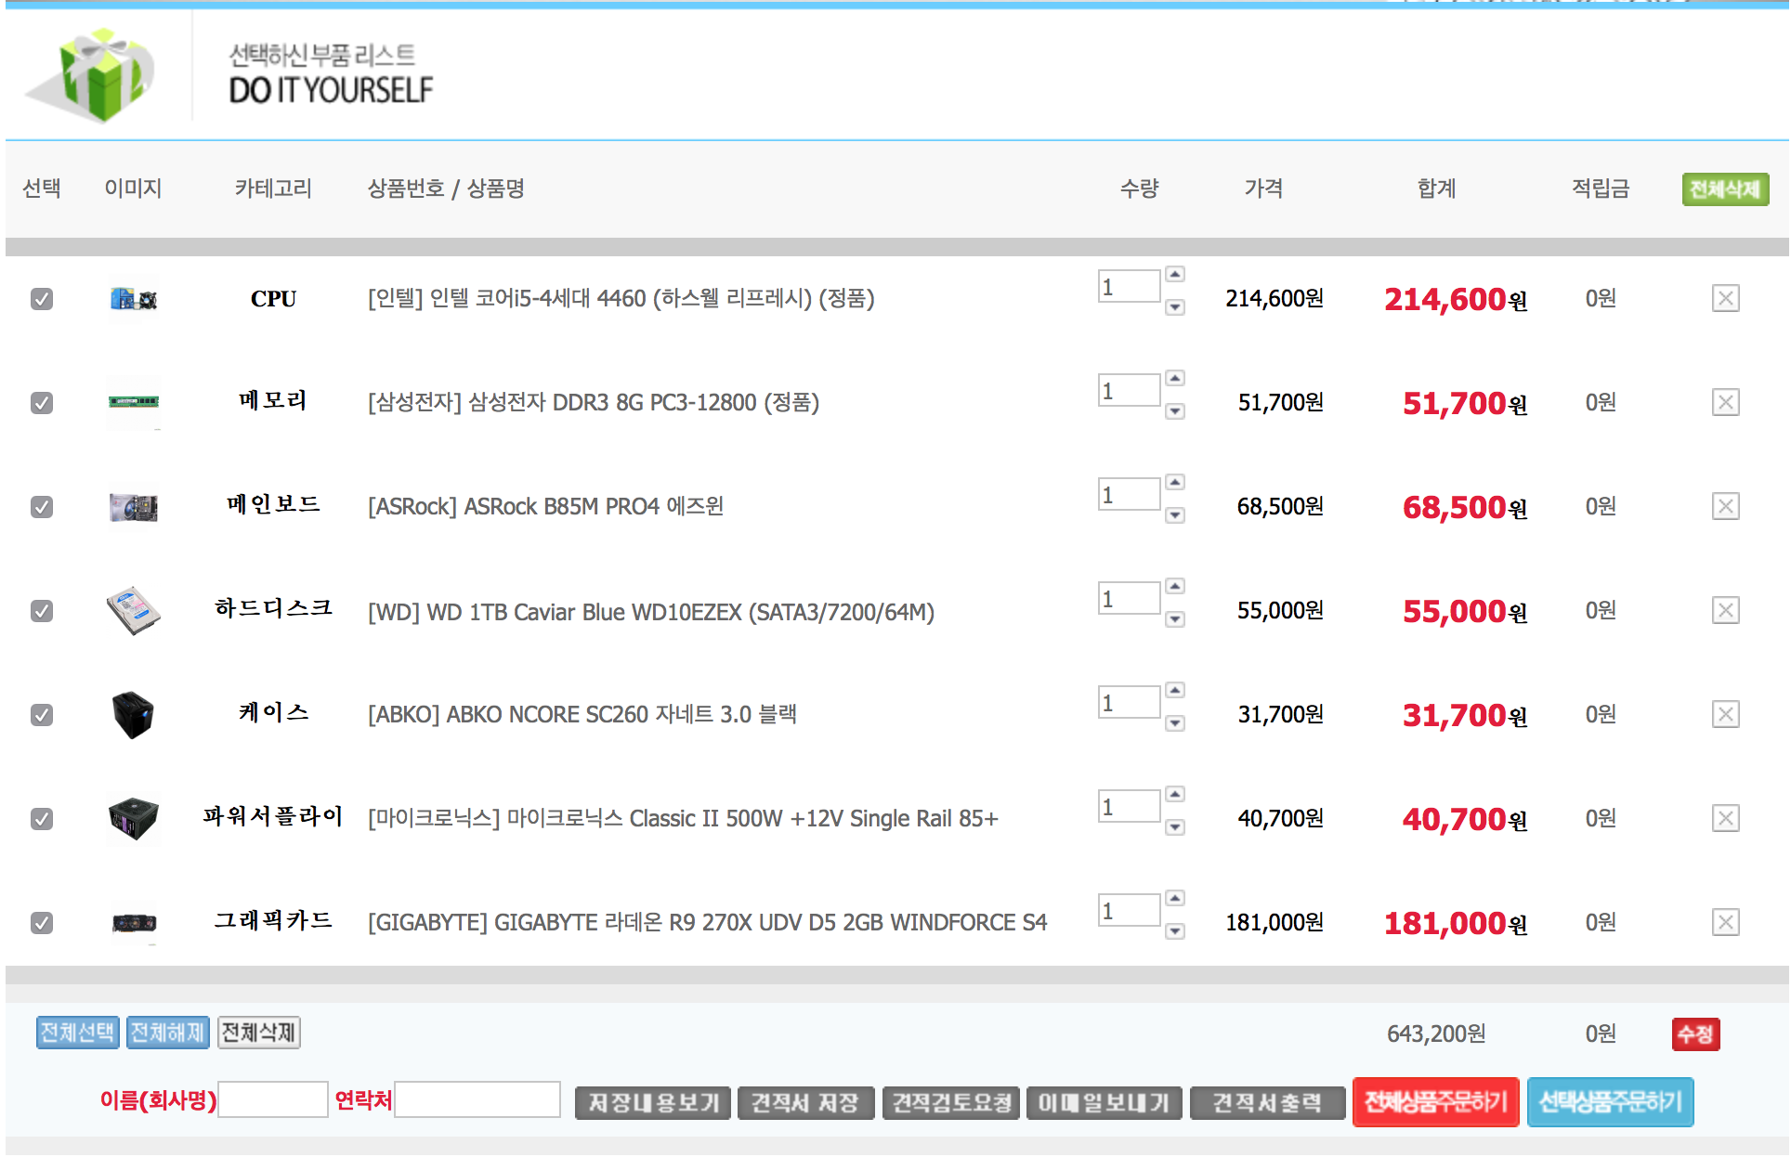Screen dimensions: 1791x1157
Task: Click the green 전체삭제 header button
Action: click(1724, 189)
